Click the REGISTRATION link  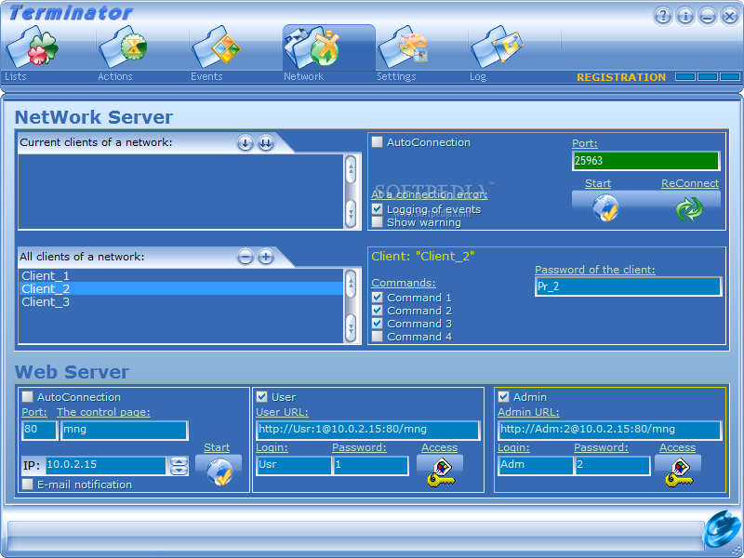tap(621, 77)
